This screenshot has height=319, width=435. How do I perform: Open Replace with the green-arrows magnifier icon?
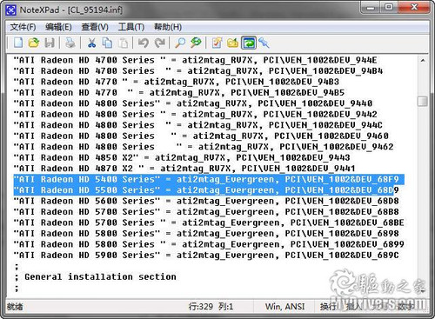click(x=196, y=43)
